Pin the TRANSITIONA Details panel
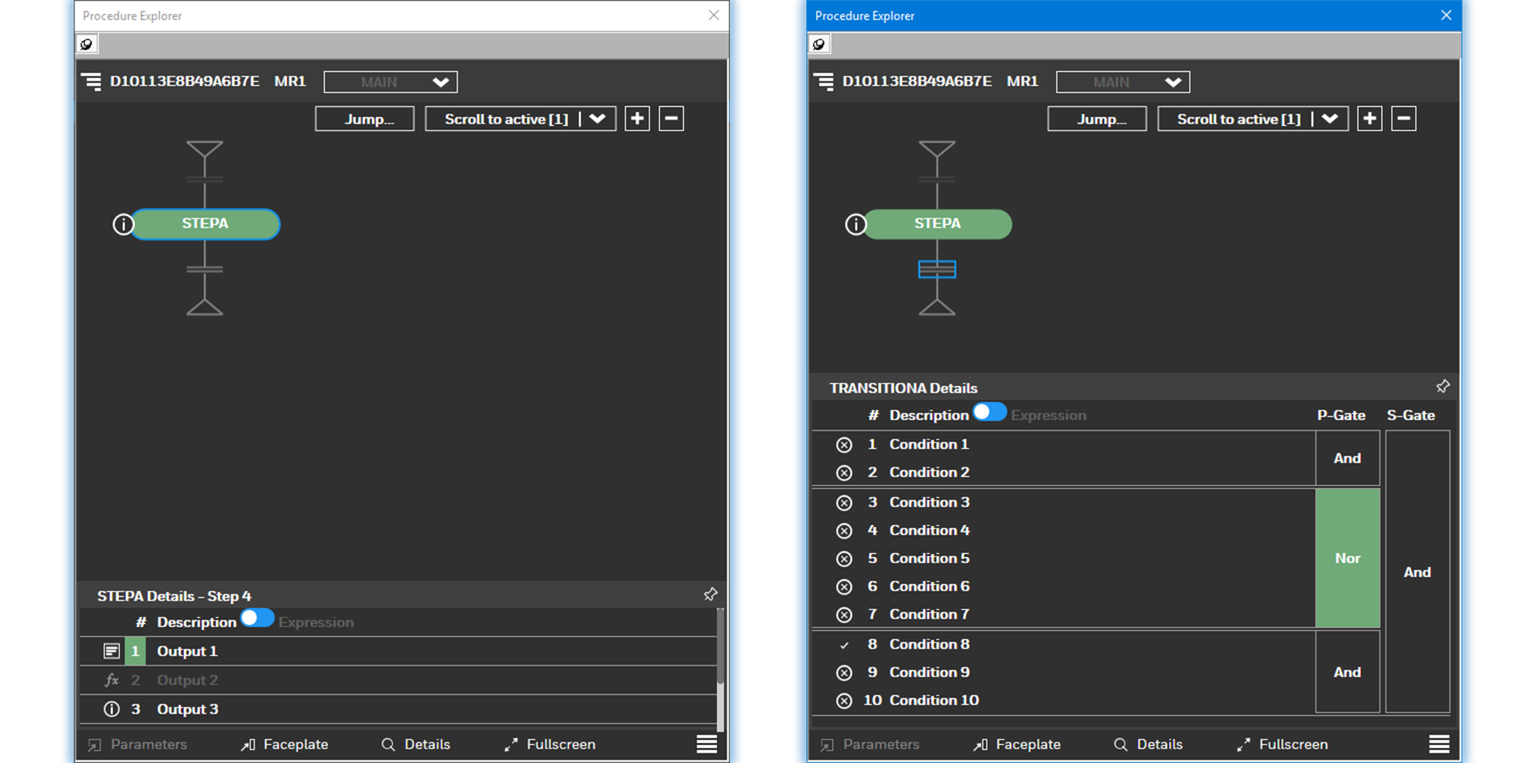The width and height of the screenshot is (1526, 763). click(x=1443, y=386)
